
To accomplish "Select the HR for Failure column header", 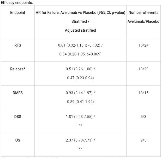I will [x=80, y=13].
